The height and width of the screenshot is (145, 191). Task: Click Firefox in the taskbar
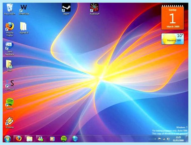19,139
